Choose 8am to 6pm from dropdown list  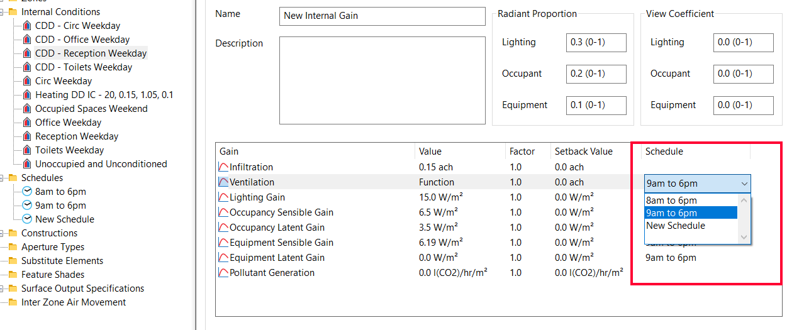pos(671,201)
